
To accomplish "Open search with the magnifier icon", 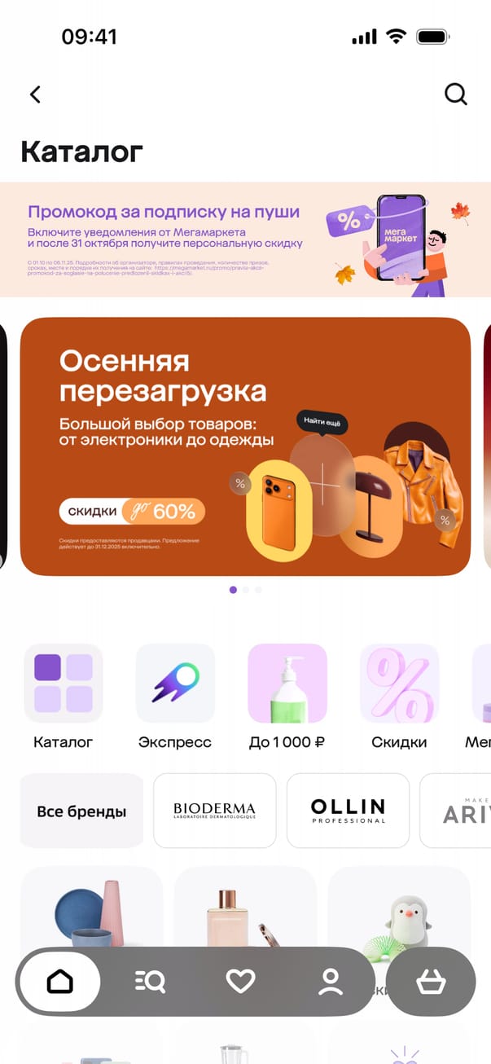I will 456,95.
